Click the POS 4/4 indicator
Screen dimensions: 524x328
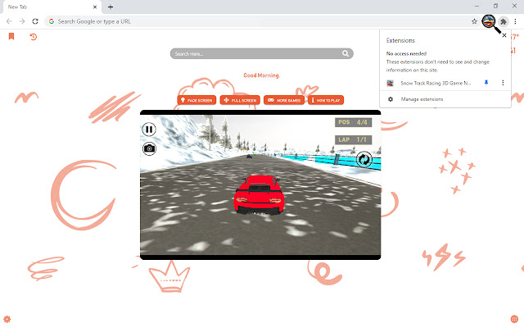coord(353,122)
